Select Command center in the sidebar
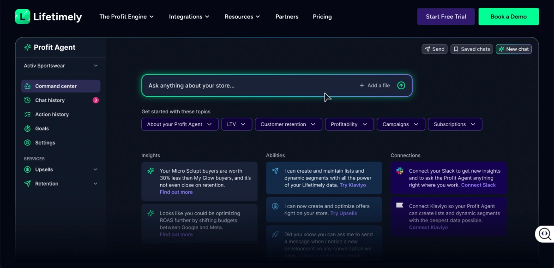 [60, 86]
